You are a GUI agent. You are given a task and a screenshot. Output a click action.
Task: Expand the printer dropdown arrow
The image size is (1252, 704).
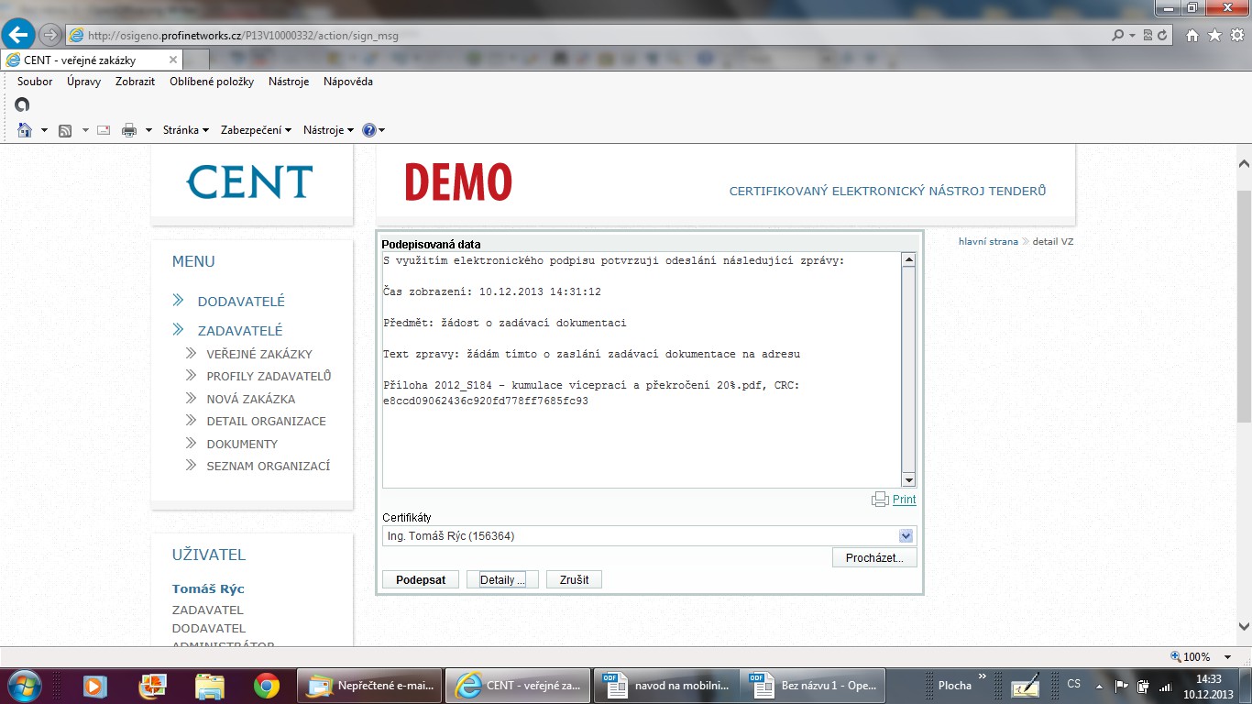tap(148, 130)
